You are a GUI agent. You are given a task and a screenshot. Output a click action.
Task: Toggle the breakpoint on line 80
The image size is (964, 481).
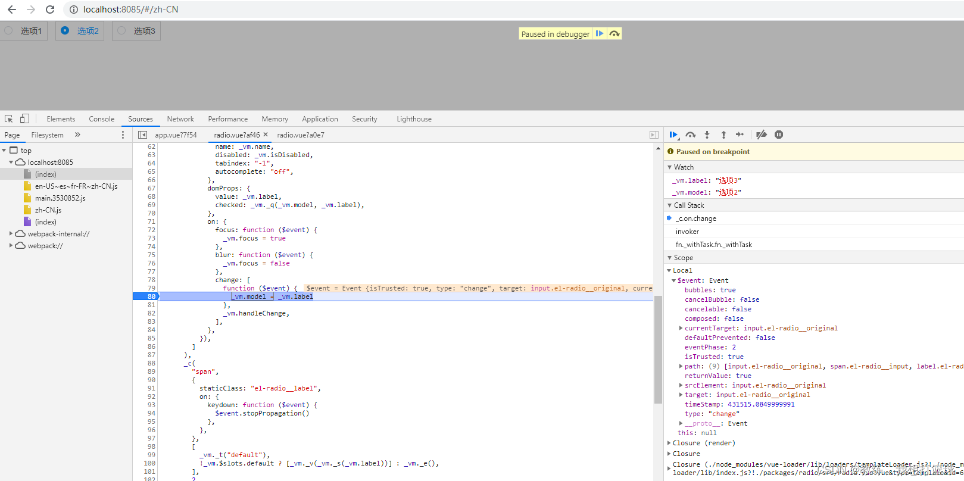(x=145, y=296)
